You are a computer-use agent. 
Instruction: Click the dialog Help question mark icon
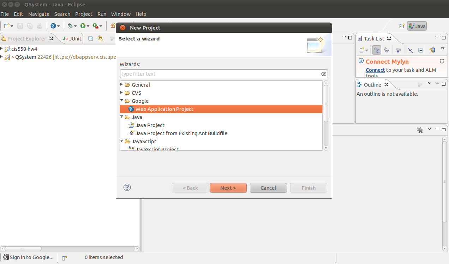click(x=127, y=187)
